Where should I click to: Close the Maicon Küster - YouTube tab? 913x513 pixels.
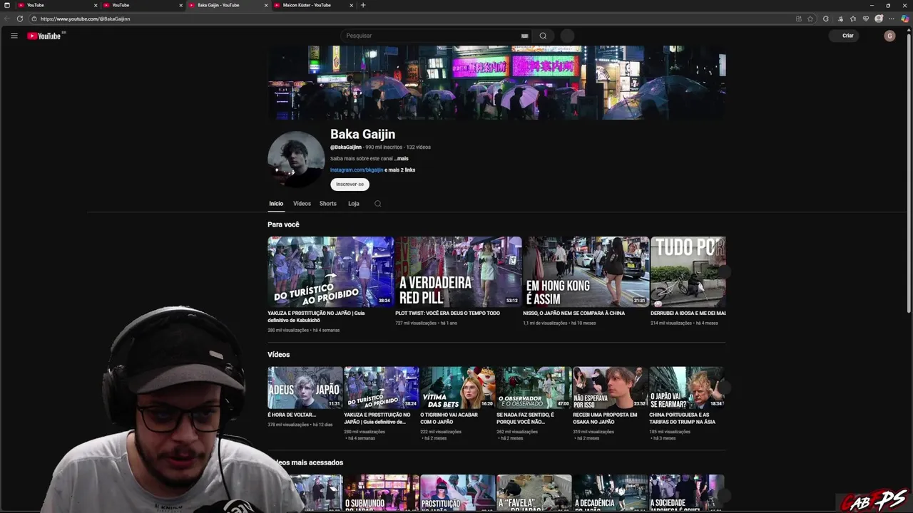352,5
